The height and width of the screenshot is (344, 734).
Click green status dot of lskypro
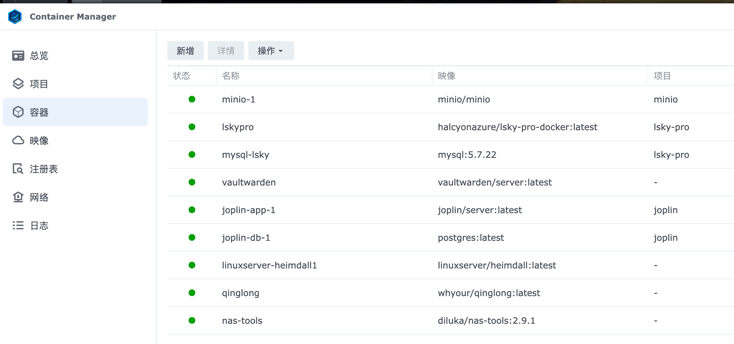point(192,127)
